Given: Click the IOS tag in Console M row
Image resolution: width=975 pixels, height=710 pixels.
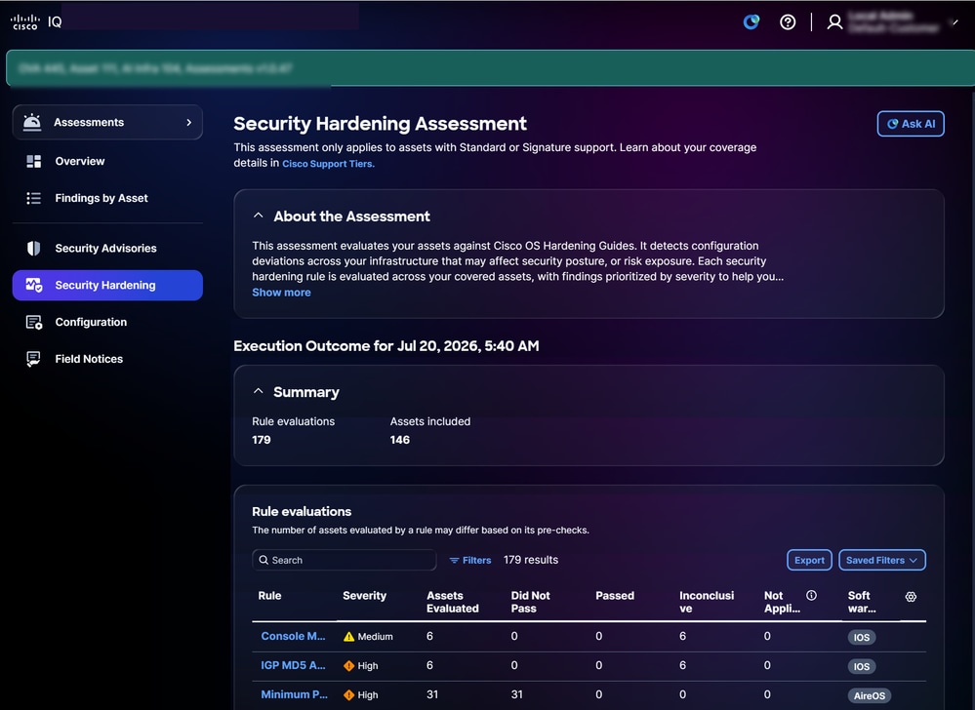Looking at the screenshot, I should point(861,637).
